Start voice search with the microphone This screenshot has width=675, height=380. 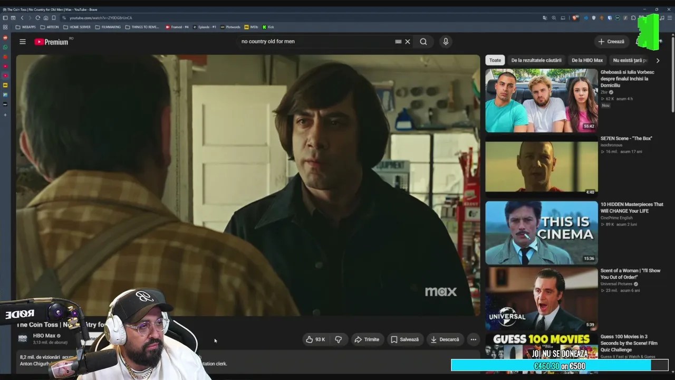point(446,42)
